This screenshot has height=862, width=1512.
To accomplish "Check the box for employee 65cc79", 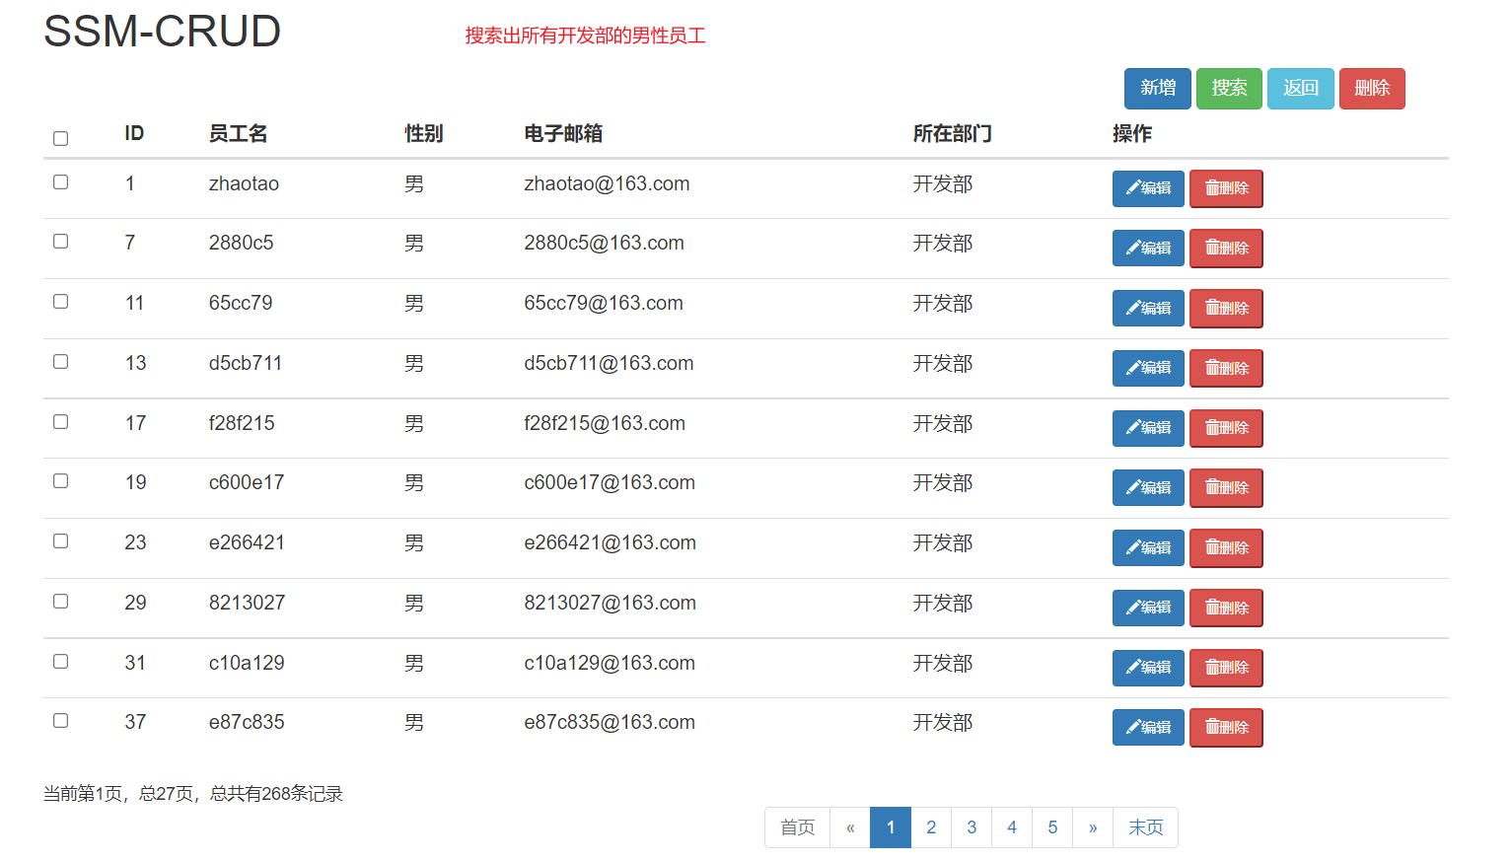I will click(x=60, y=302).
